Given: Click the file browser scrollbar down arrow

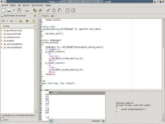Looking at the screenshot, I should (x=36, y=112).
